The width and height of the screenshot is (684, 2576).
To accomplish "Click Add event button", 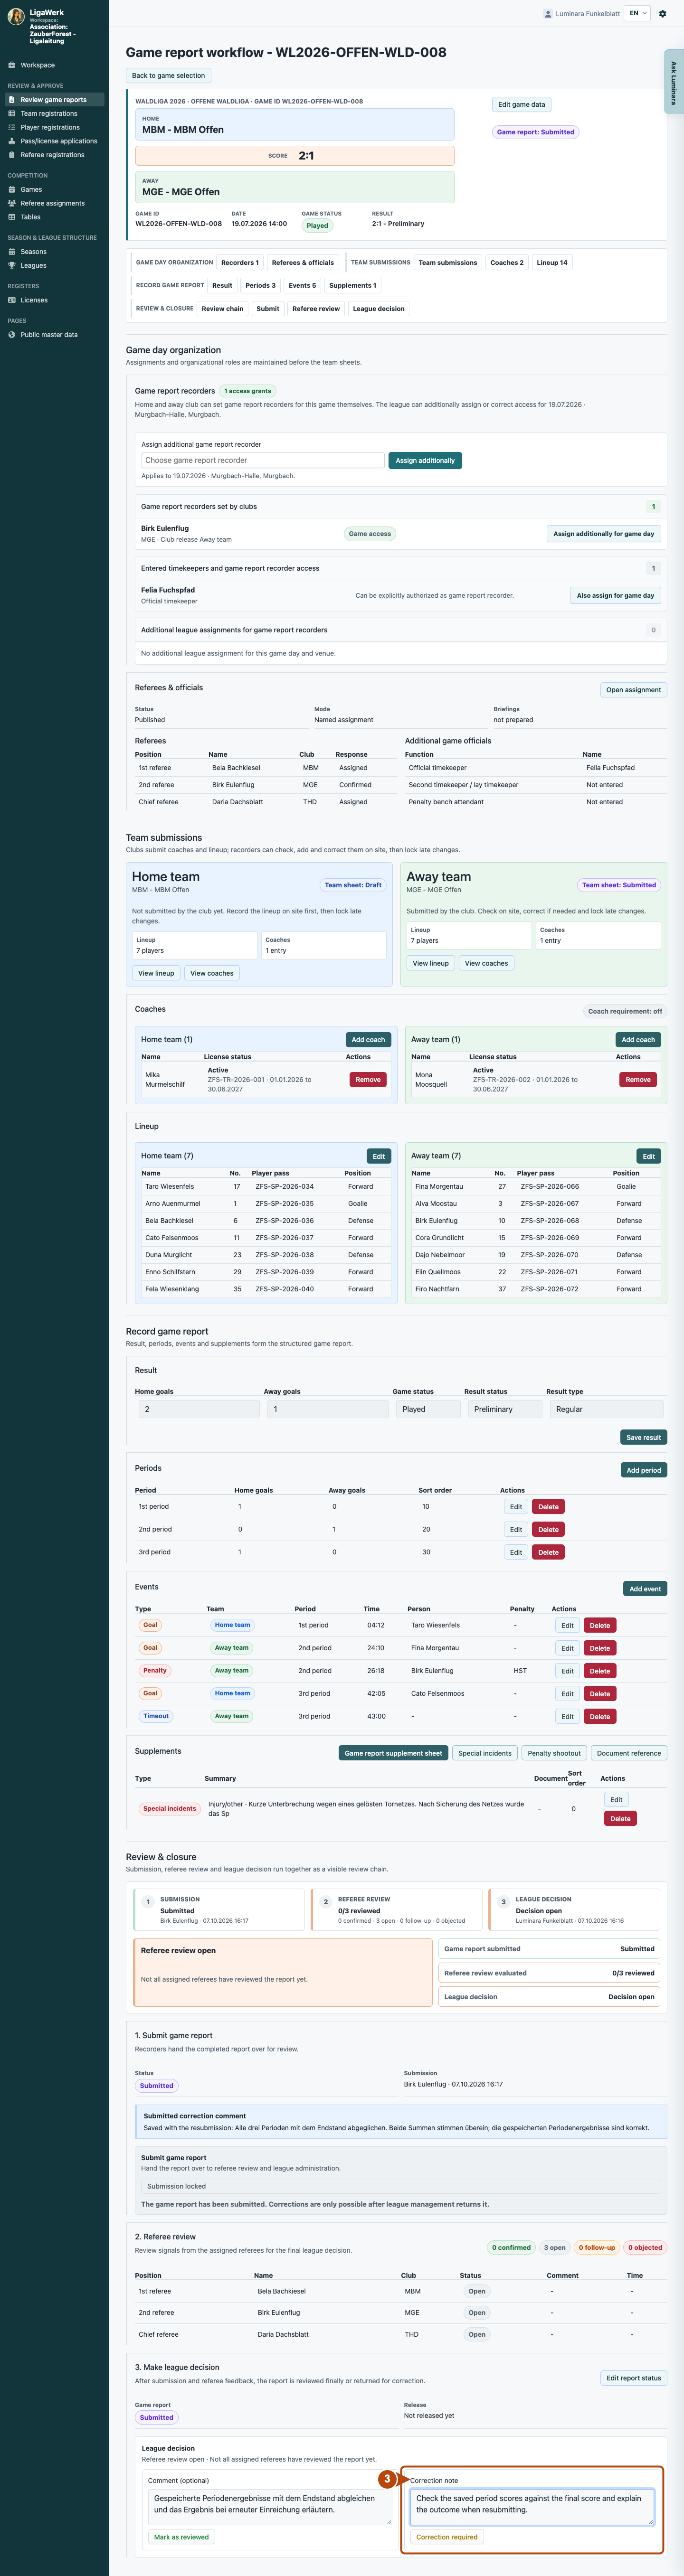I will pyautogui.click(x=645, y=1589).
